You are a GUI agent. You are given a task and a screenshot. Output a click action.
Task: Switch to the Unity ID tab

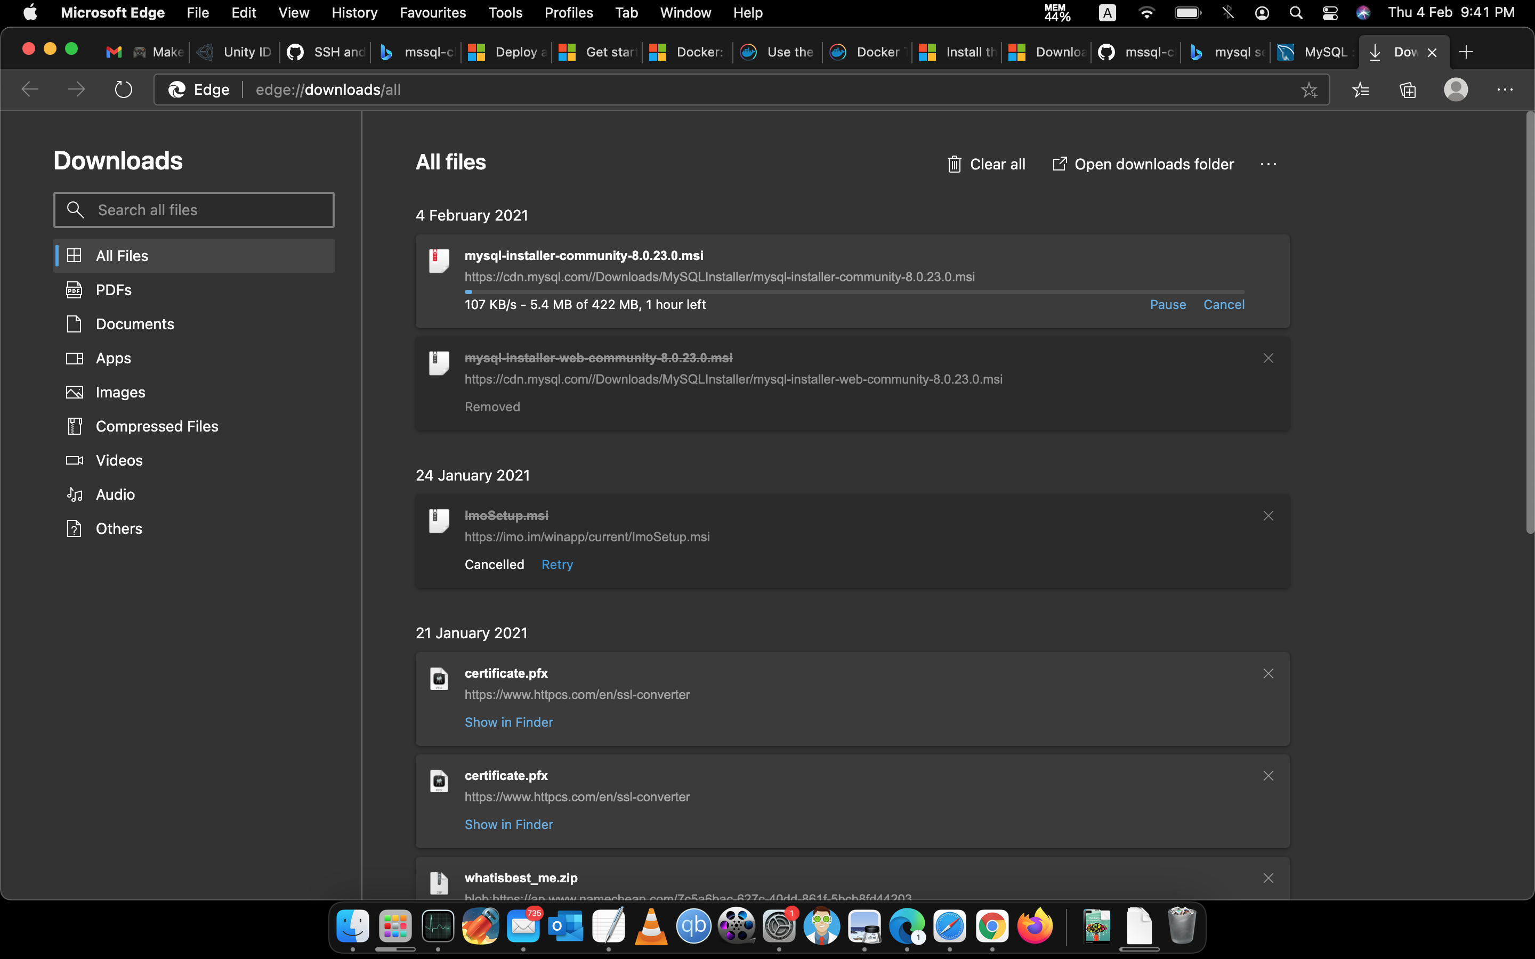pyautogui.click(x=234, y=52)
